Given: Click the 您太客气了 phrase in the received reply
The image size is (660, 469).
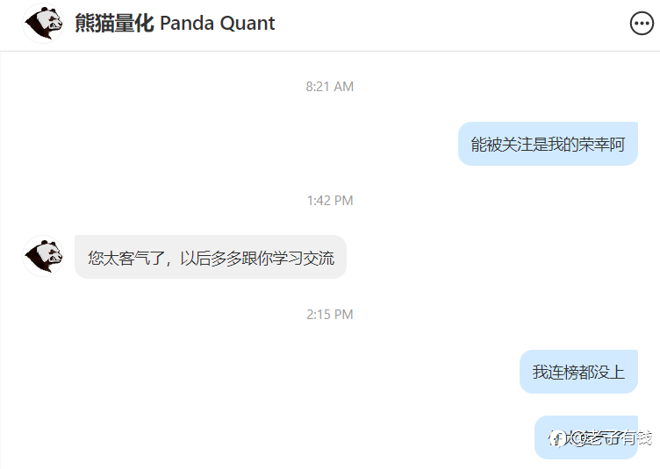Looking at the screenshot, I should pos(126,258).
